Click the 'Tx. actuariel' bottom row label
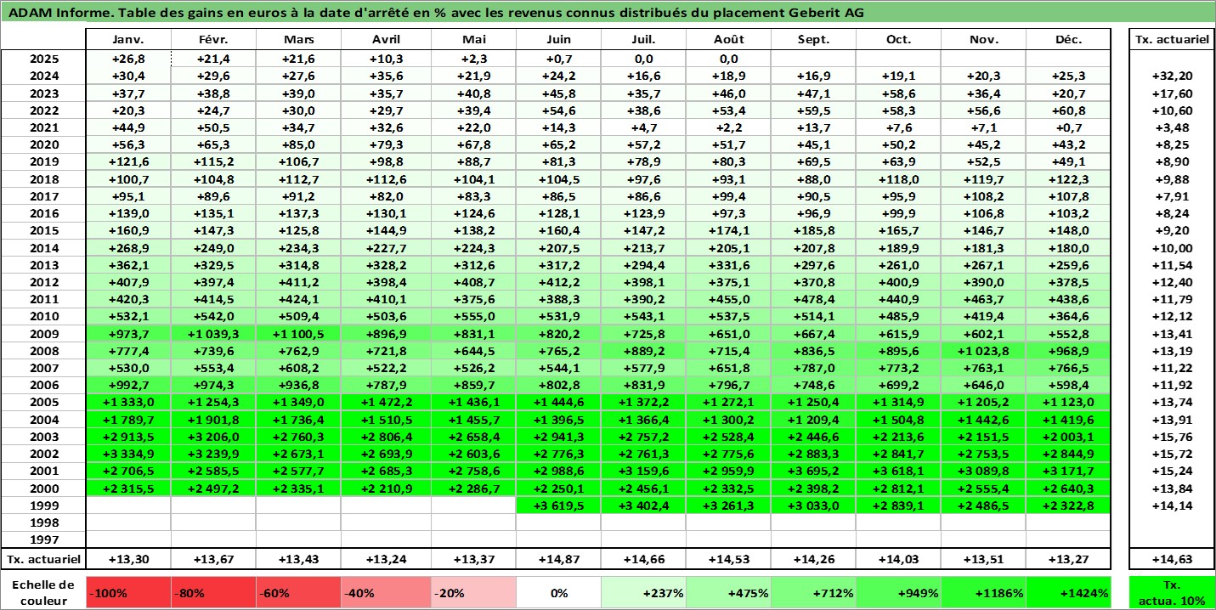This screenshot has height=610, width=1216. (x=43, y=559)
